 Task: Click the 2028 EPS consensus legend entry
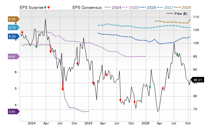(x=182, y=8)
